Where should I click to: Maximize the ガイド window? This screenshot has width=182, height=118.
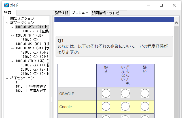pyautogui.click(x=161, y=5)
